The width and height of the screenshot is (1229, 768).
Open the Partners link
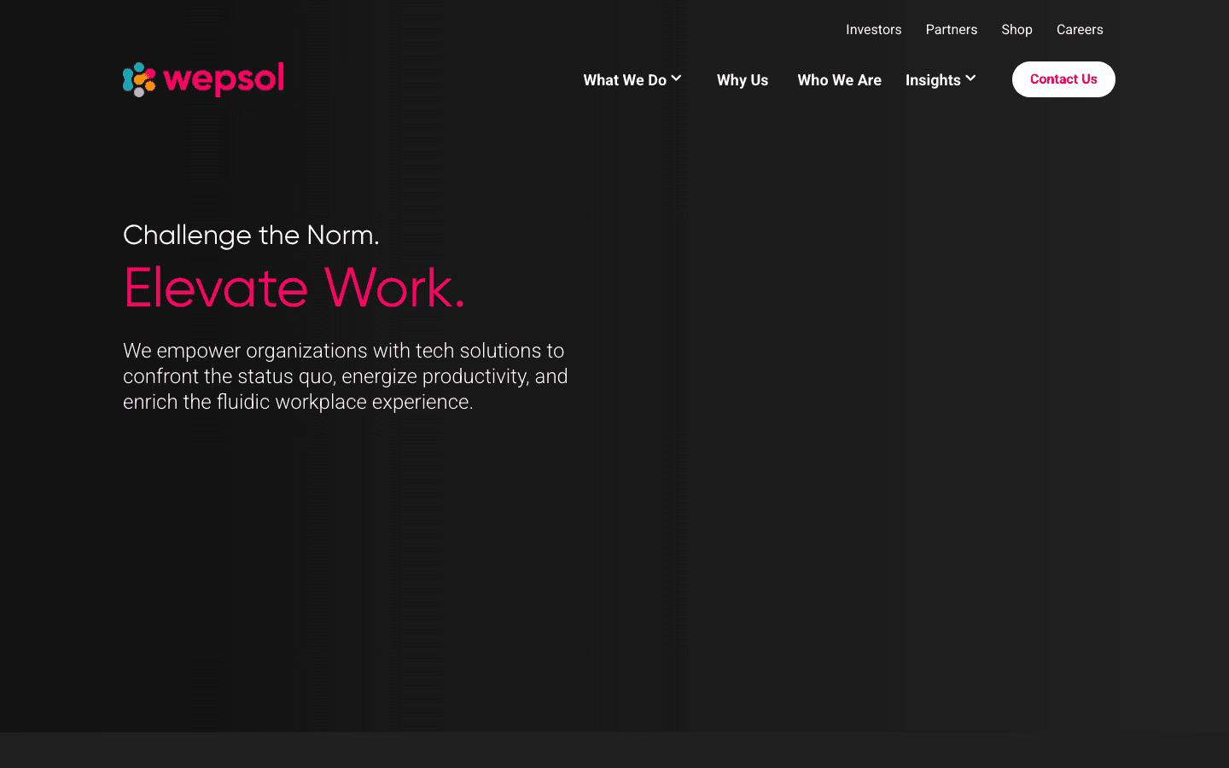(x=952, y=30)
